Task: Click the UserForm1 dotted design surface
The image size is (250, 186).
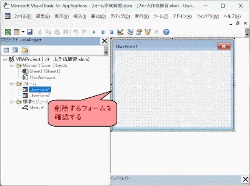Action: [173, 89]
